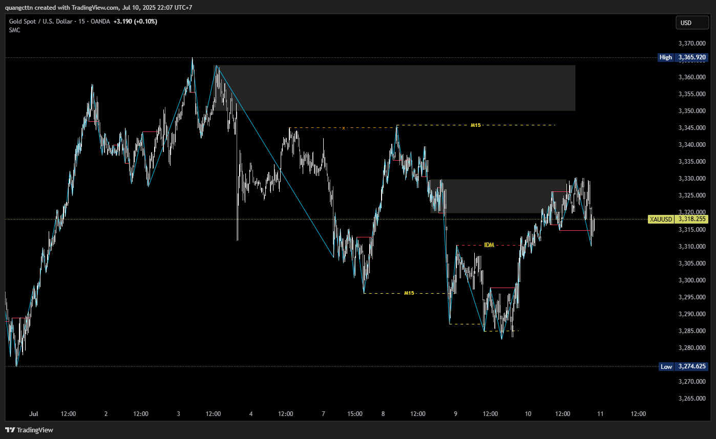The height and width of the screenshot is (439, 716).
Task: Click the 3,285.000 price axis label
Action: [x=692, y=331]
